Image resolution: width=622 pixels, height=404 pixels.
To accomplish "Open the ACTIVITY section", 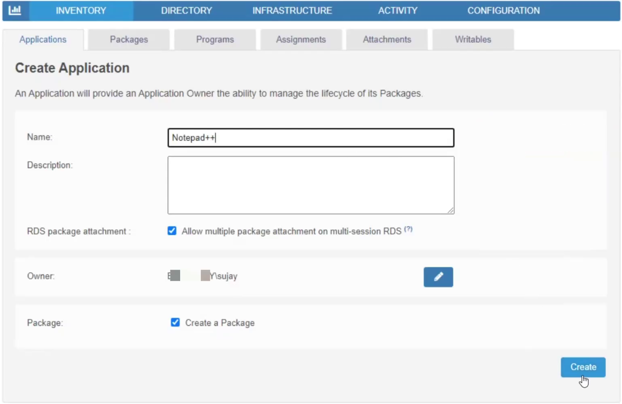I will coord(398,11).
